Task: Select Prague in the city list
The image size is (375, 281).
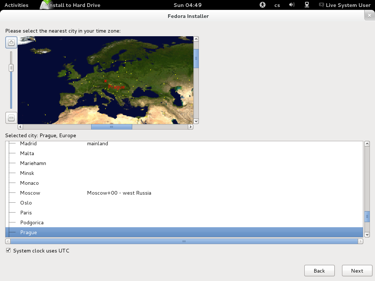Action: 184,232
